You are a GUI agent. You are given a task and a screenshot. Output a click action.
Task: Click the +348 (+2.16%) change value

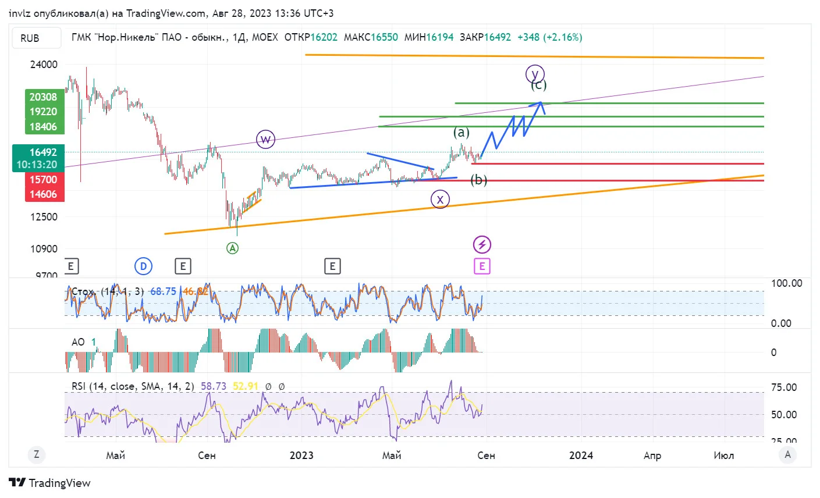click(x=550, y=37)
